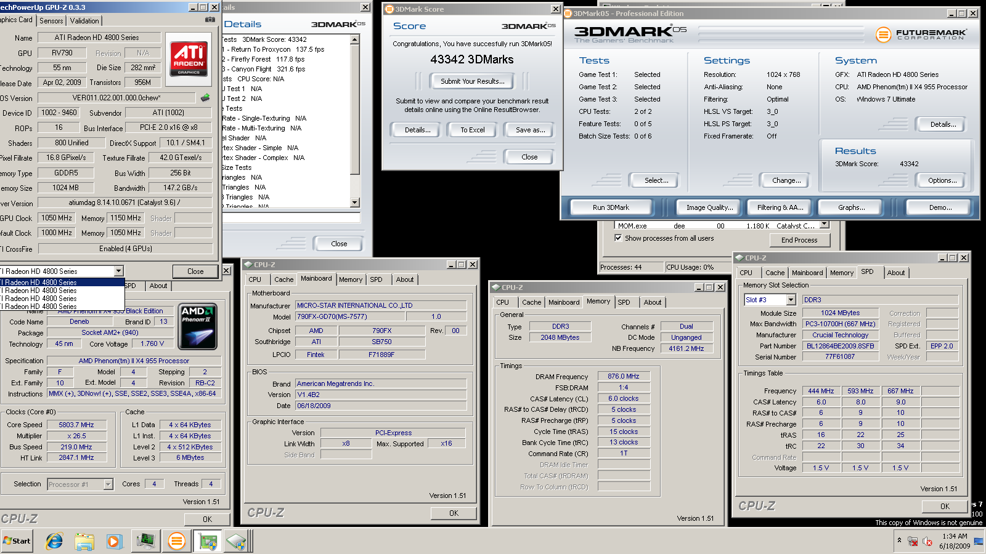Click Details list scrollbar down arrow
Screen dimensions: 986x554
point(354,203)
